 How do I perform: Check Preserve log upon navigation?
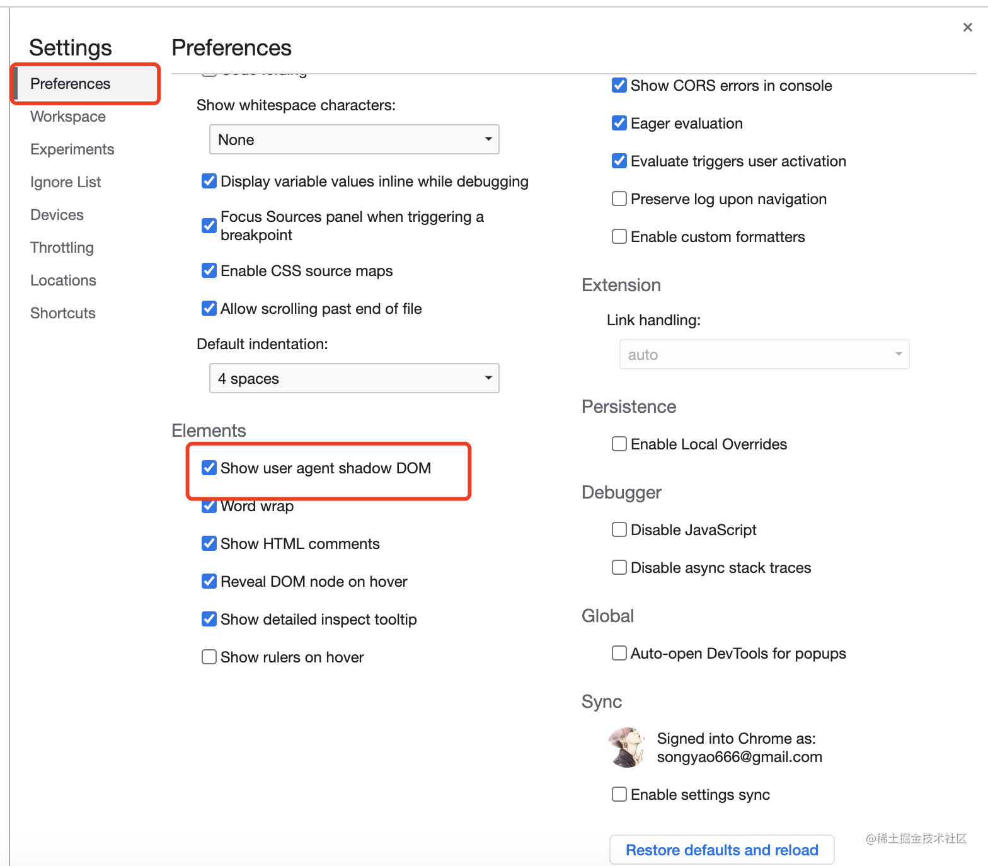click(619, 199)
